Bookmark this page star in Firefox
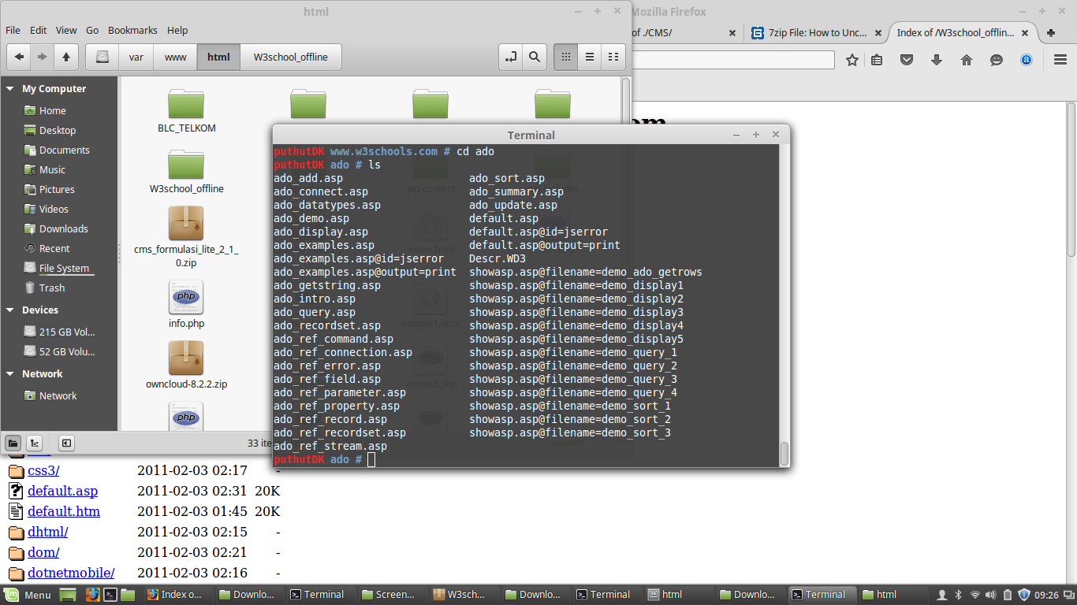The width and height of the screenshot is (1077, 605). point(852,60)
